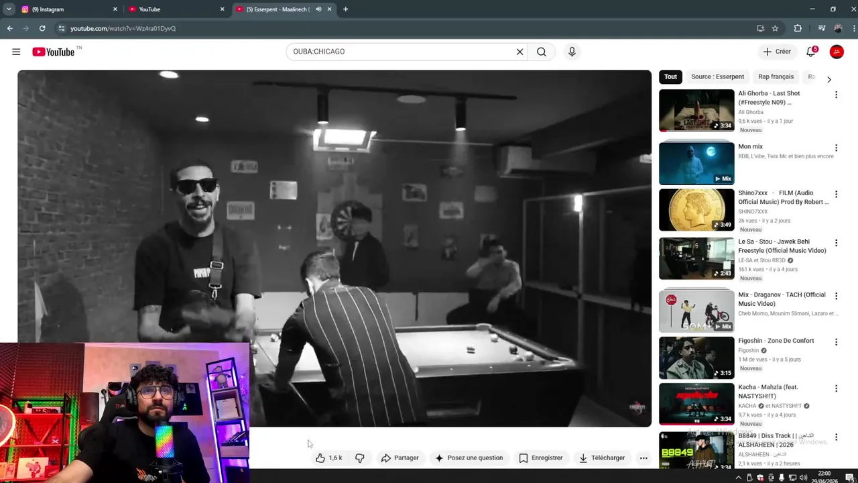The image size is (858, 483).
Task: Open options for Ali Ghorba Last Shot video
Action: [x=836, y=95]
